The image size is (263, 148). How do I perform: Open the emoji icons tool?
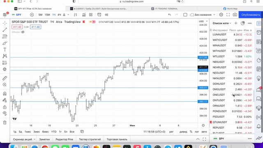click(x=5, y=69)
